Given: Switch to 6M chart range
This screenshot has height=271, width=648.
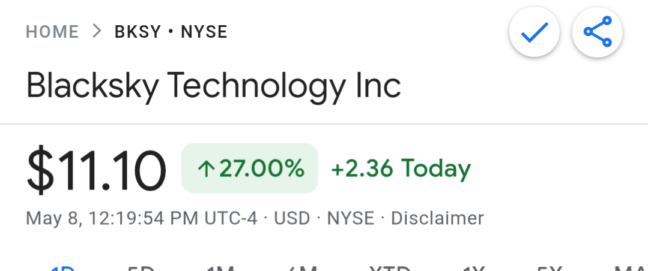Looking at the screenshot, I should click(303, 268).
